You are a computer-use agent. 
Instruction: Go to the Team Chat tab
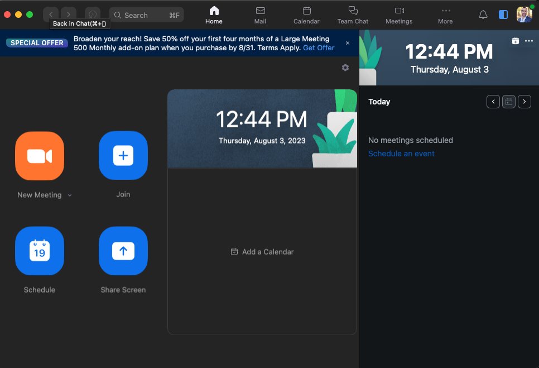point(353,15)
